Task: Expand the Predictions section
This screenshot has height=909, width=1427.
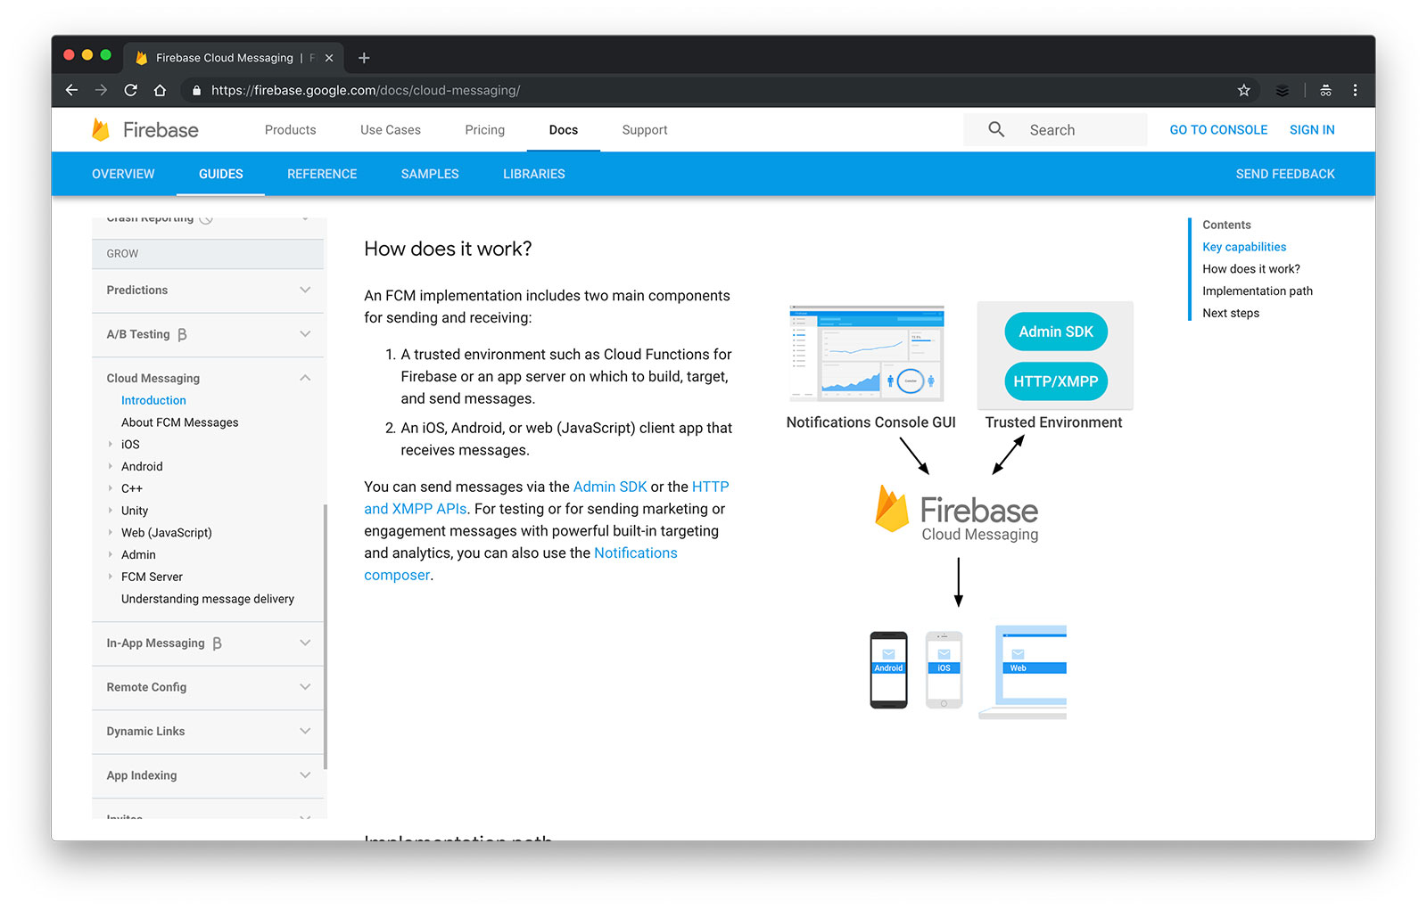Action: tap(305, 290)
